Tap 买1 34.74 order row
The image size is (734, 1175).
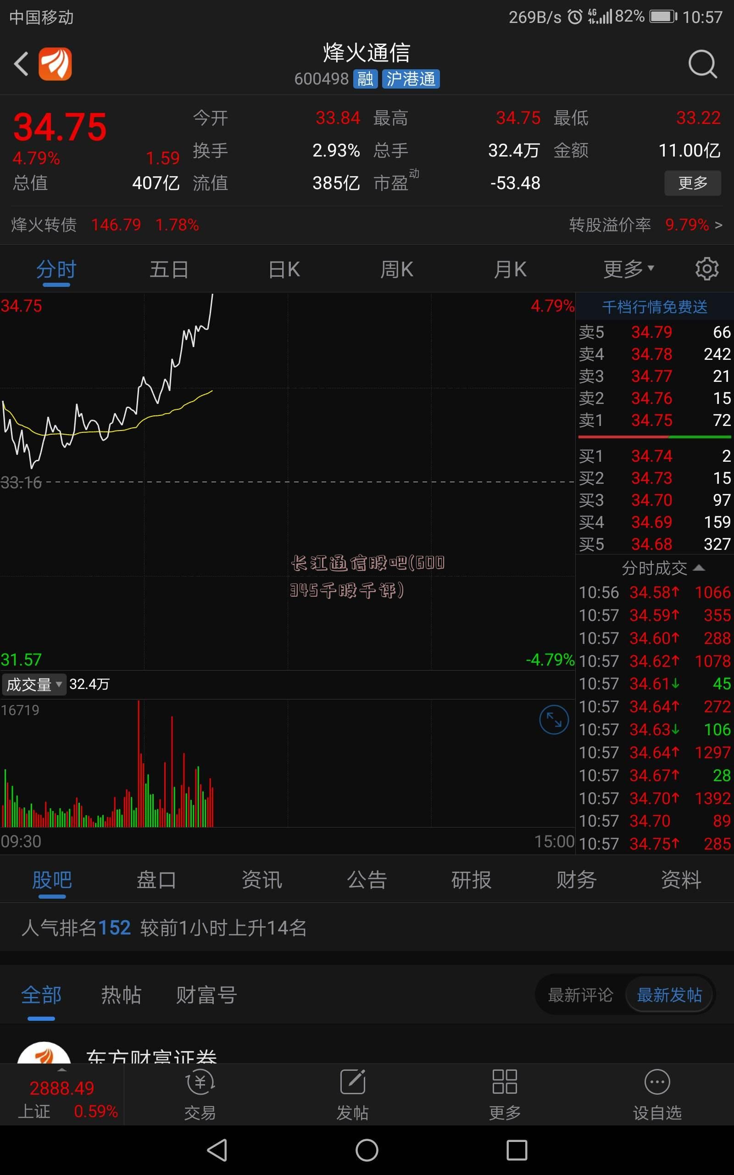(654, 456)
